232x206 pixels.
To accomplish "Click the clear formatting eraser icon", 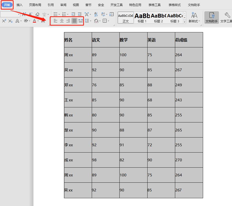I will [37, 14].
